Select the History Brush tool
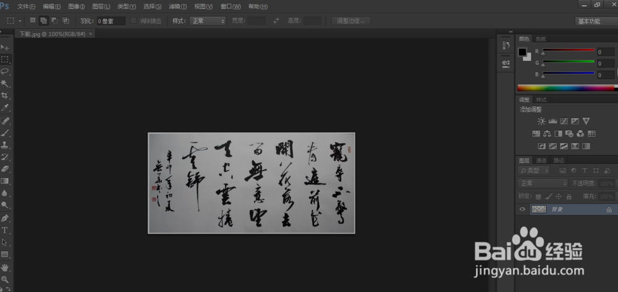The width and height of the screenshot is (618, 292). [x=5, y=157]
